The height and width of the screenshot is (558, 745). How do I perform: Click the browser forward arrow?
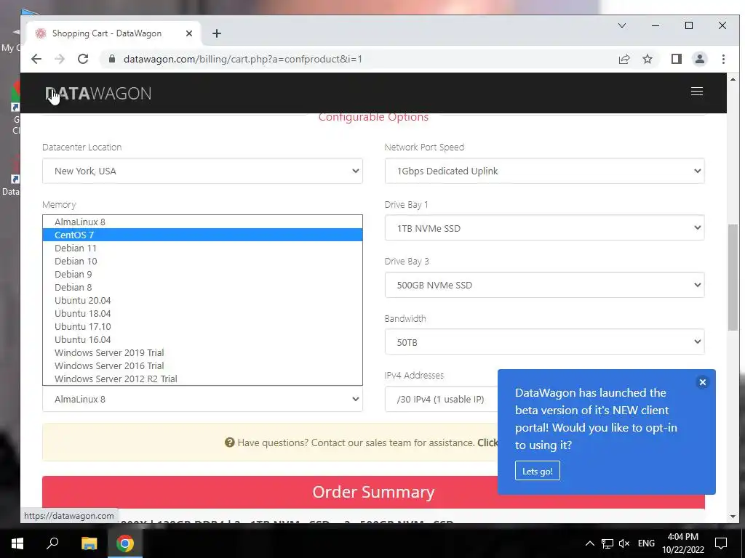pos(60,59)
